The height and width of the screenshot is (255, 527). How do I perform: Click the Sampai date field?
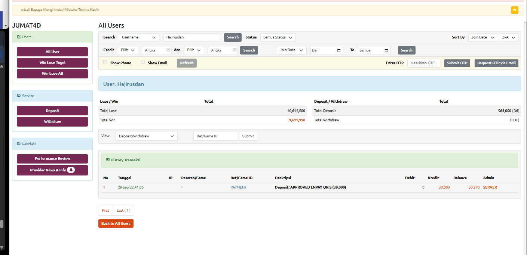374,50
